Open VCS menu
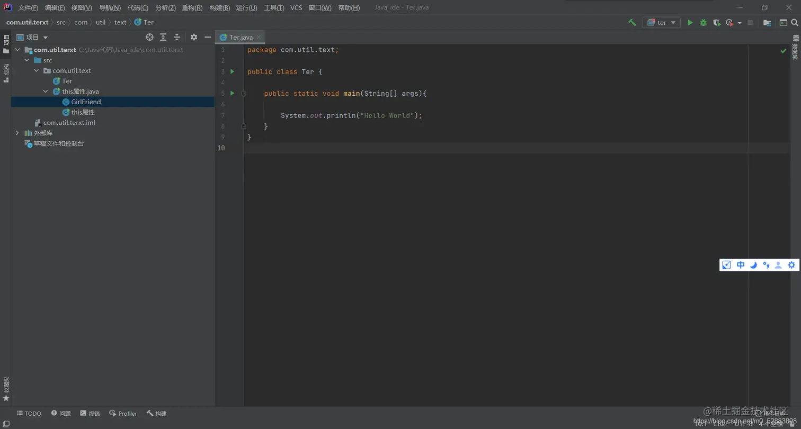Image resolution: width=801 pixels, height=429 pixels. 296,8
